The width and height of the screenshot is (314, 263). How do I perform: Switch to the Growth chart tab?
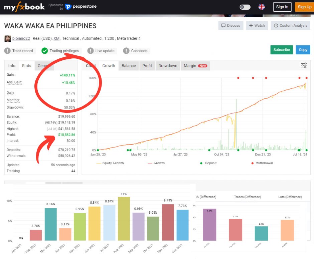[109, 66]
